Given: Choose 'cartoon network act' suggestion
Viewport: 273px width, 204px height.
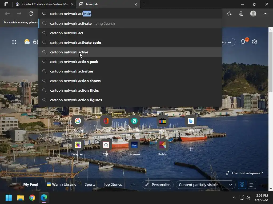Looking at the screenshot, I should tap(130, 33).
